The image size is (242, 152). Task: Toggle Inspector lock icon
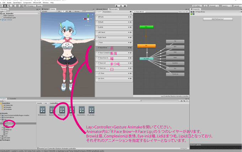pos(241,9)
